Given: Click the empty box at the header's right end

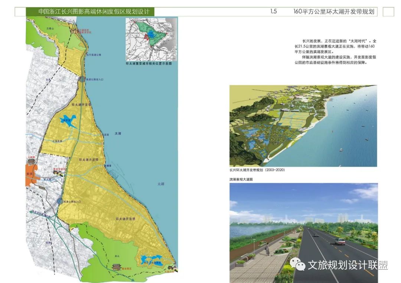Looking at the screenshot, I should pyautogui.click(x=388, y=12).
